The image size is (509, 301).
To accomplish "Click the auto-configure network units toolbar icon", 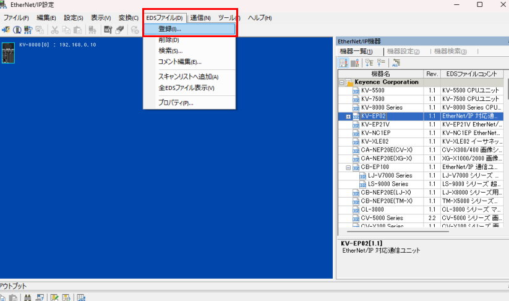I will [x=28, y=30].
